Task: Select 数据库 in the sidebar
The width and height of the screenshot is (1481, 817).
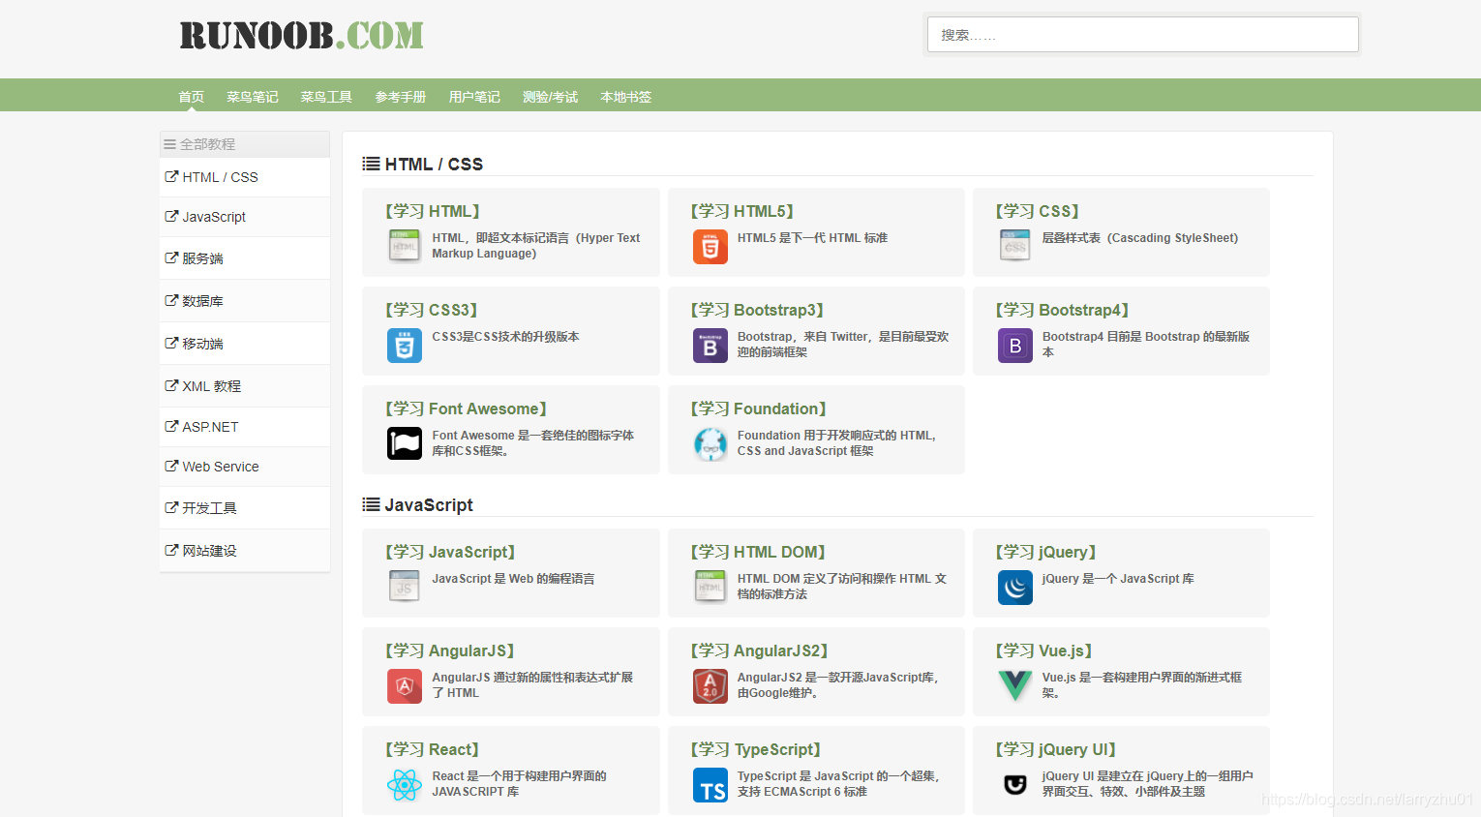Action: click(200, 300)
